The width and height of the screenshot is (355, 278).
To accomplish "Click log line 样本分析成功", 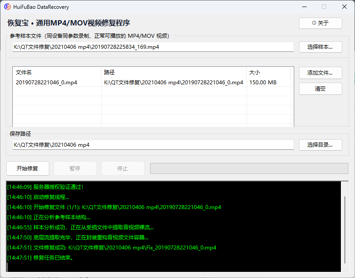I will click(80, 227).
